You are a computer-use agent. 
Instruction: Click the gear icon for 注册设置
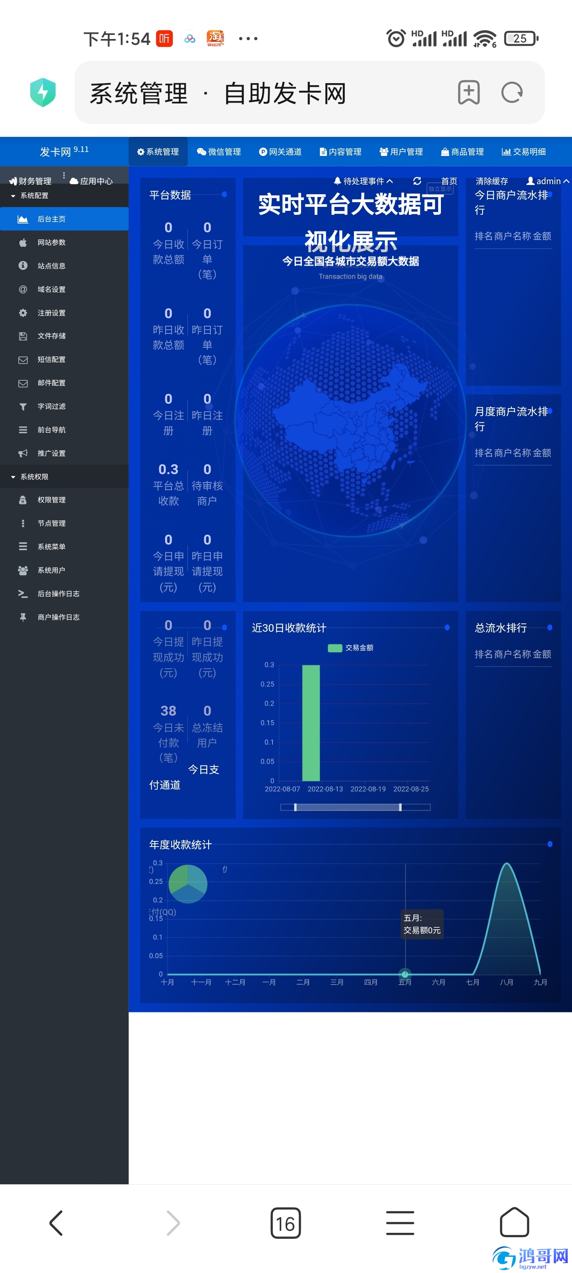[x=23, y=313]
